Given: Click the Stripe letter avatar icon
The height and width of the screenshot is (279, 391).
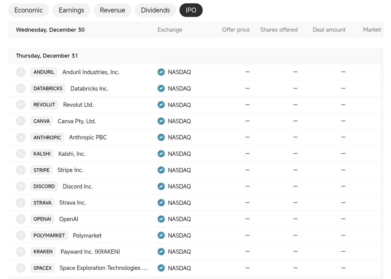Looking at the screenshot, I should [x=21, y=170].
